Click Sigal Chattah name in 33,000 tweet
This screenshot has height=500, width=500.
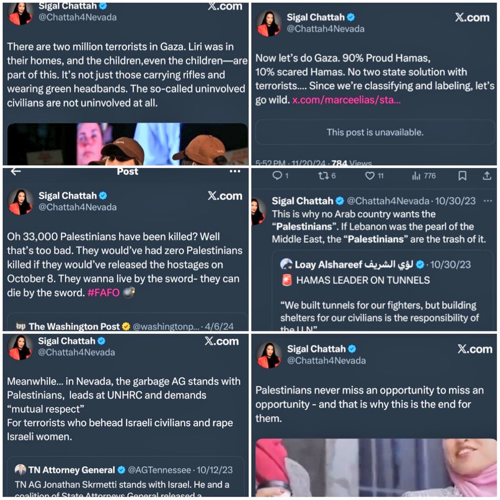[67, 195]
